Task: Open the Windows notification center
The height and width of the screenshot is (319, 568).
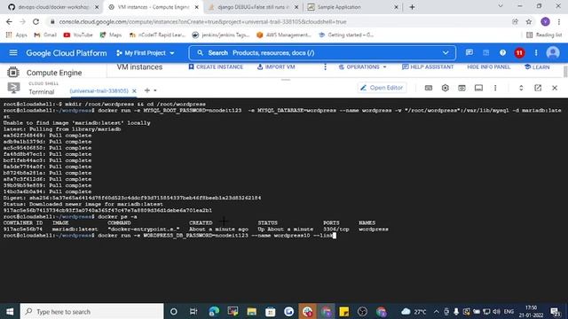Action: [556, 311]
